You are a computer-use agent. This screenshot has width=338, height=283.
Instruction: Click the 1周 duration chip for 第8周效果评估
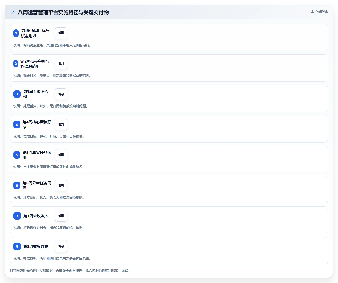(x=61, y=246)
